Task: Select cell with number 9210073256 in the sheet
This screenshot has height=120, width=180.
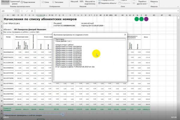Action: pyautogui.click(x=8, y=78)
